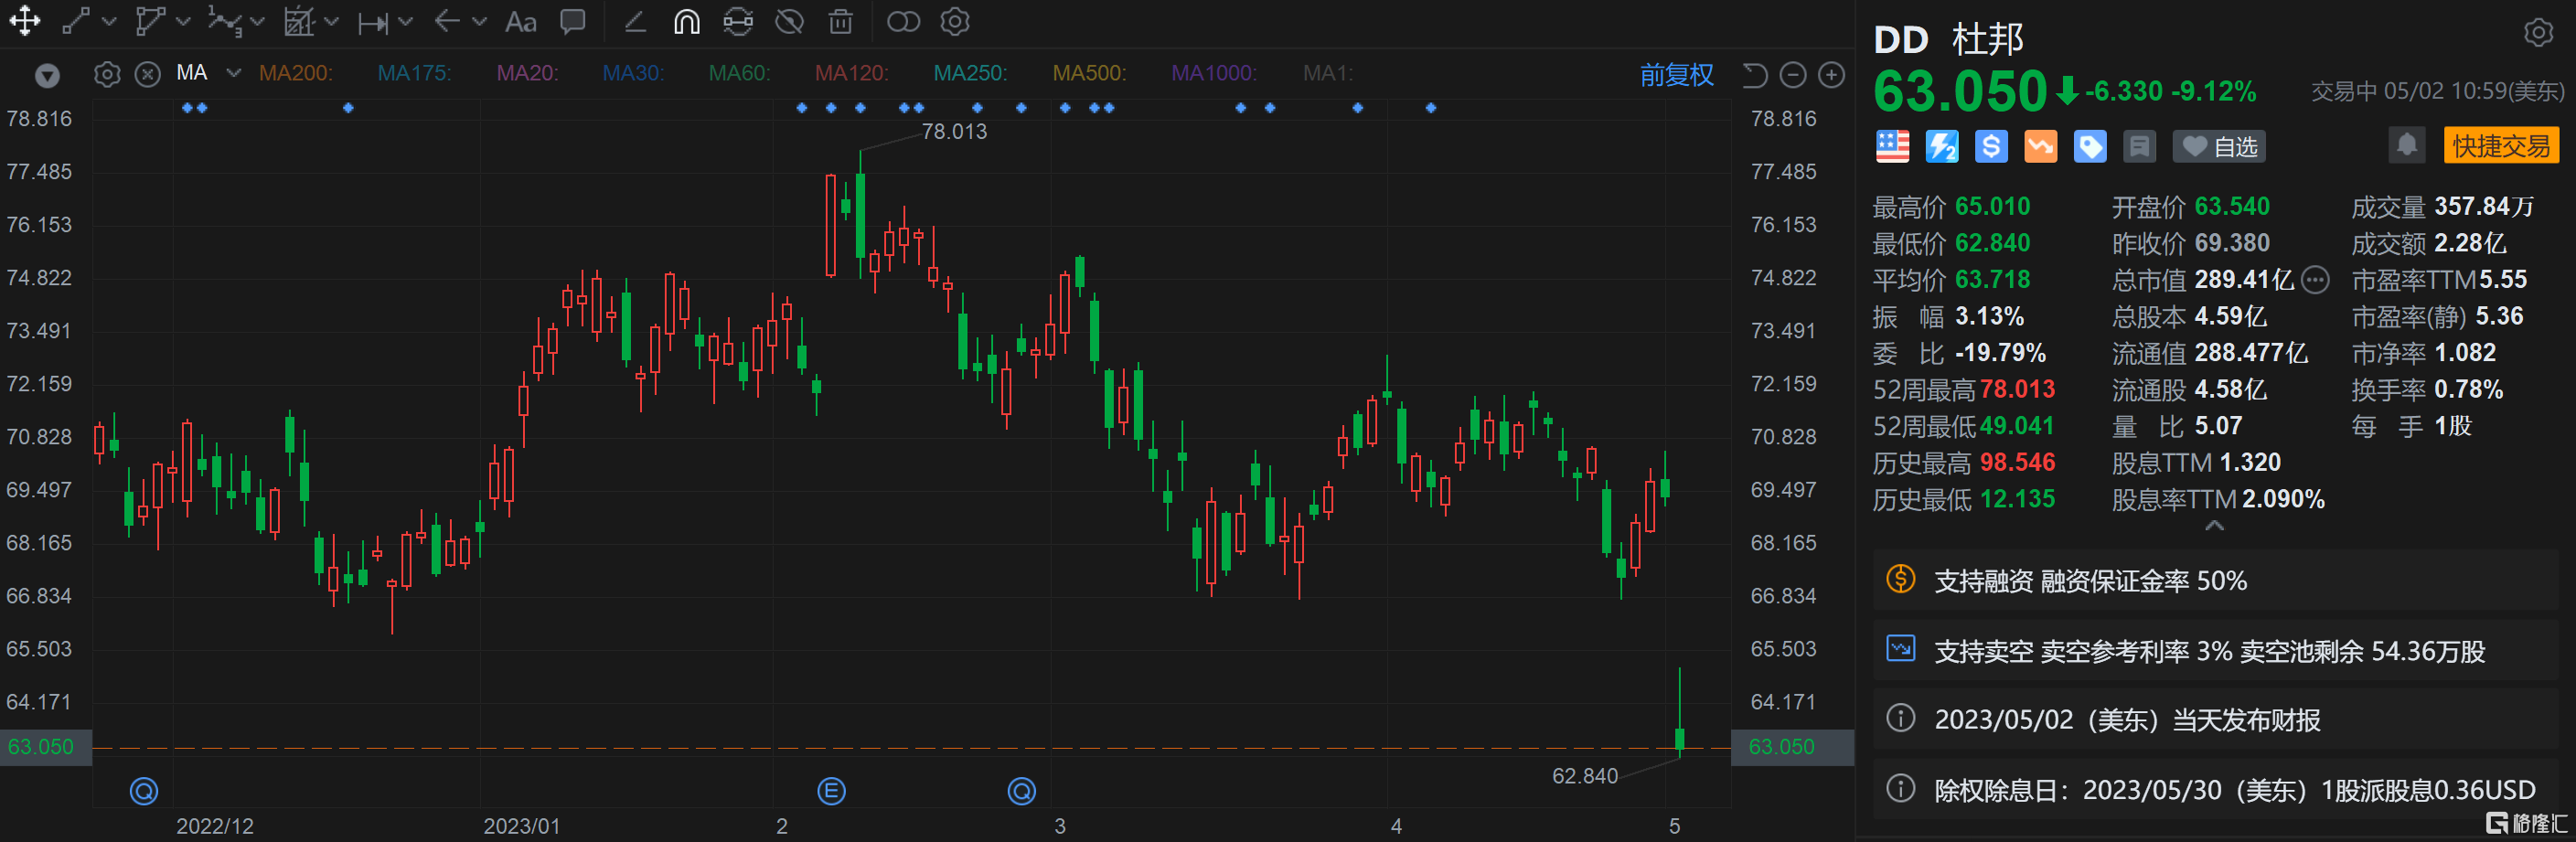Open the 快捷交易 quick trade panel
The width and height of the screenshot is (2576, 842).
pyautogui.click(x=2502, y=145)
